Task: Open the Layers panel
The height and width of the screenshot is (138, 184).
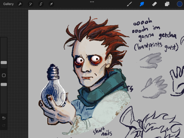Action: point(167,4)
